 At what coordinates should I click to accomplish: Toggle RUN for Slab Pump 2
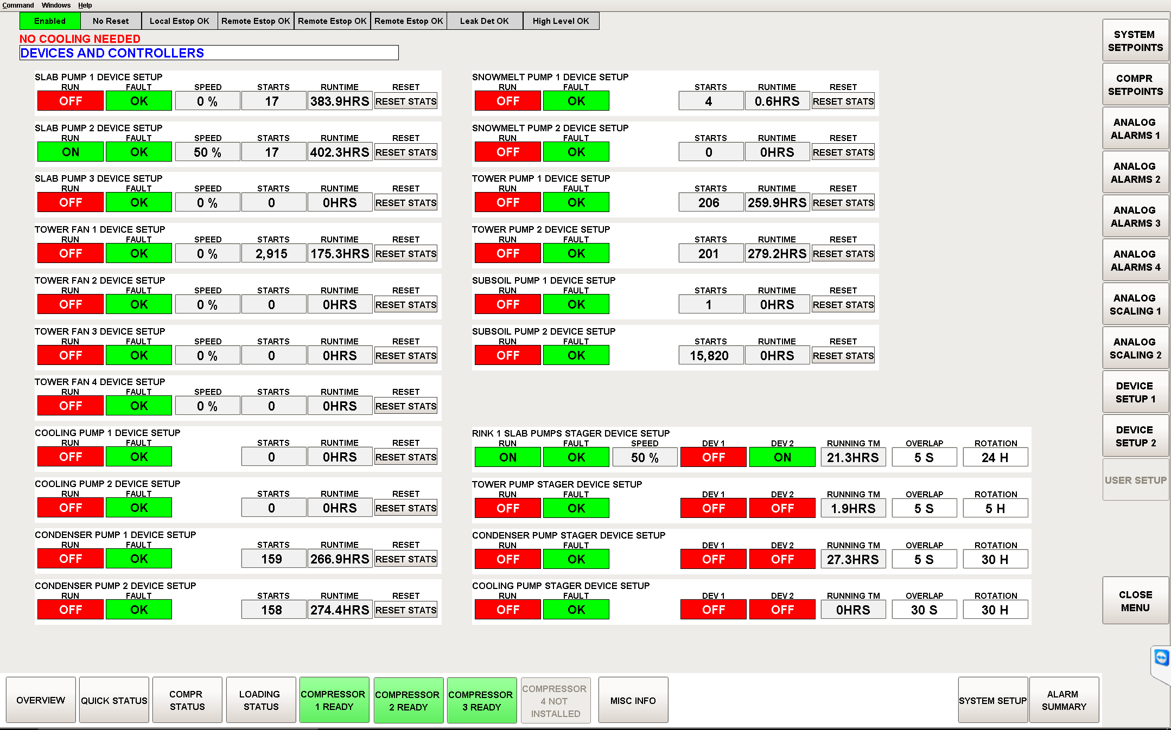(69, 151)
